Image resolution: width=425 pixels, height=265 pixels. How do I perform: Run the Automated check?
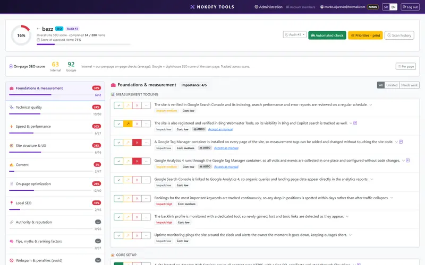[327, 36]
